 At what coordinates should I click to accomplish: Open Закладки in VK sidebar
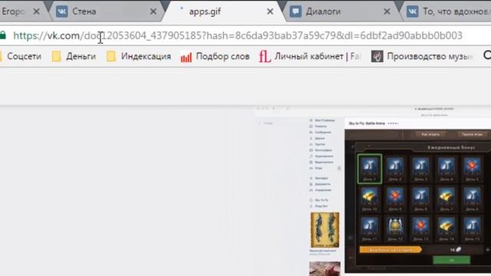pyautogui.click(x=319, y=178)
